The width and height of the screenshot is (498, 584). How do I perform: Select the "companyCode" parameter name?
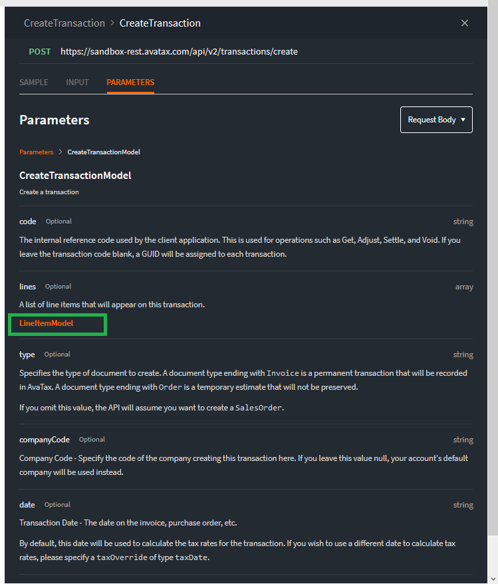[x=45, y=440]
